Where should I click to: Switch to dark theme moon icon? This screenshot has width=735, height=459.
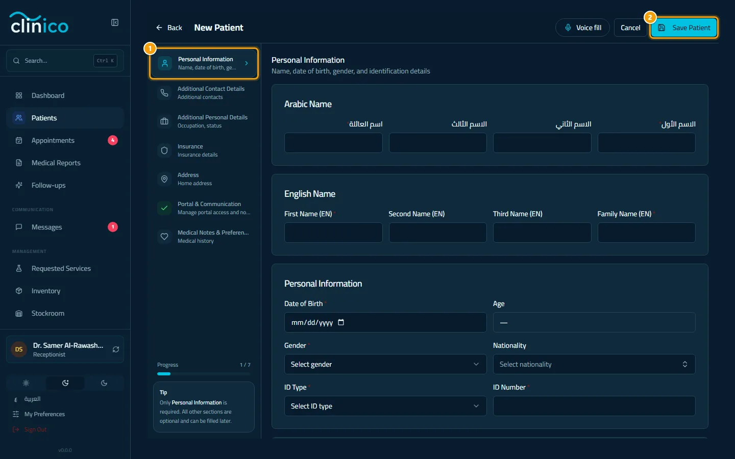(x=104, y=383)
